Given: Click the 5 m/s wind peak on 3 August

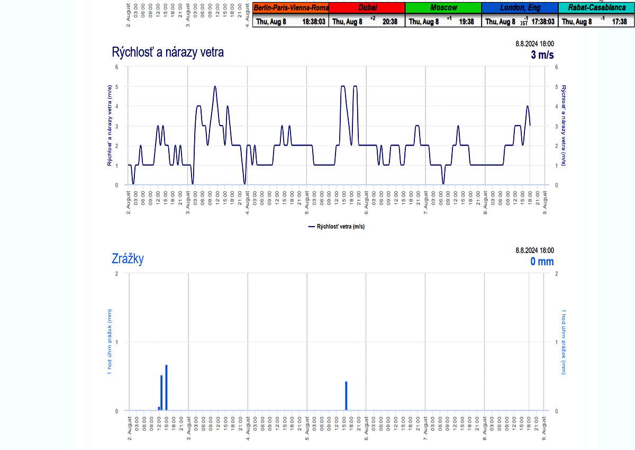Looking at the screenshot, I should pos(215,87).
